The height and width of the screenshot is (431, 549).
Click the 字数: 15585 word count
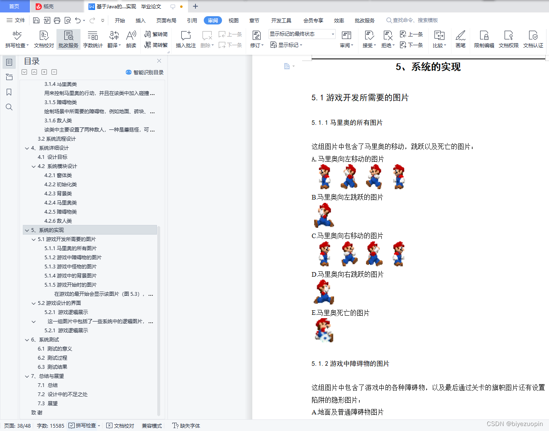pyautogui.click(x=51, y=426)
